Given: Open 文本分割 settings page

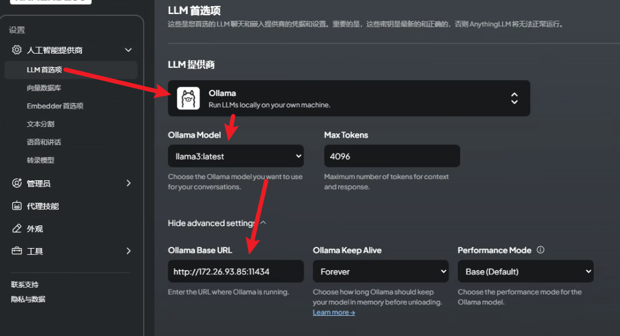Looking at the screenshot, I should click(x=40, y=124).
